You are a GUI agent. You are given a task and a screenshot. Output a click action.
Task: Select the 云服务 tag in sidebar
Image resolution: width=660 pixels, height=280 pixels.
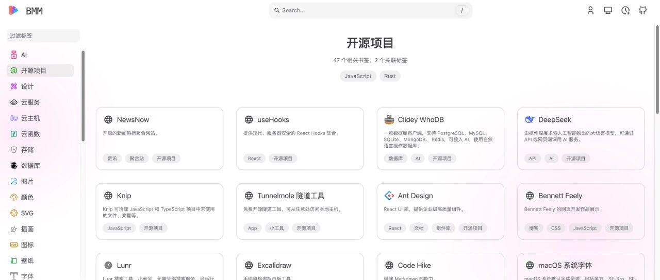pyautogui.click(x=30, y=102)
